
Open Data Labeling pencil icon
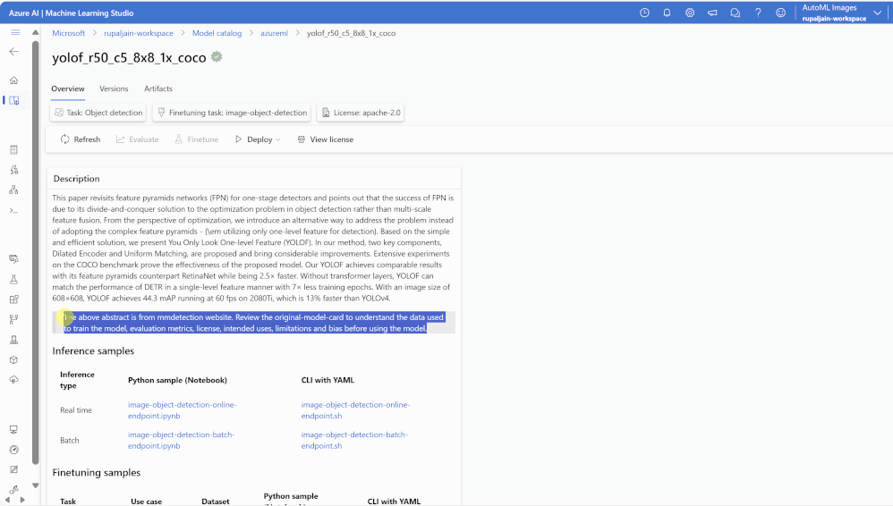click(14, 469)
